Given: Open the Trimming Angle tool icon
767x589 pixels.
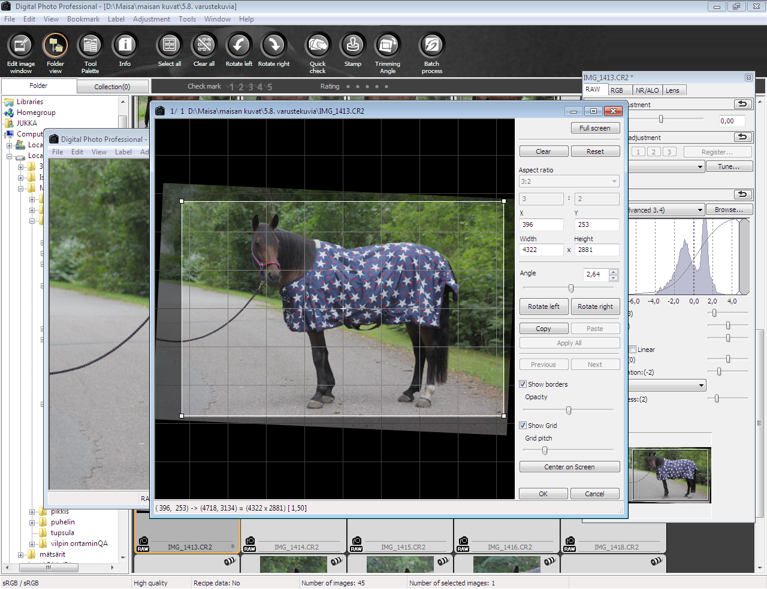Looking at the screenshot, I should (x=388, y=45).
